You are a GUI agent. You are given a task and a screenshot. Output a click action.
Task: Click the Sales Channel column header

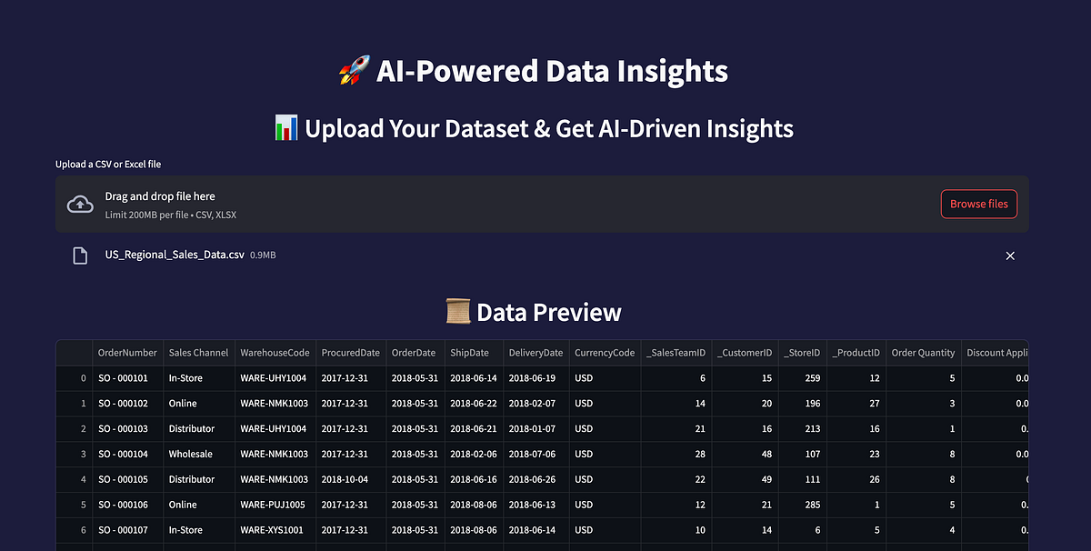pos(198,353)
